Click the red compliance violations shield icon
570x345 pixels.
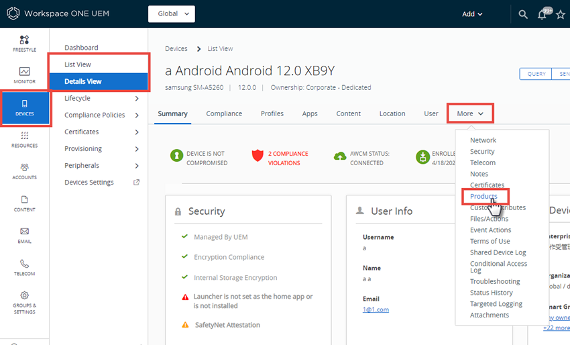click(x=258, y=156)
